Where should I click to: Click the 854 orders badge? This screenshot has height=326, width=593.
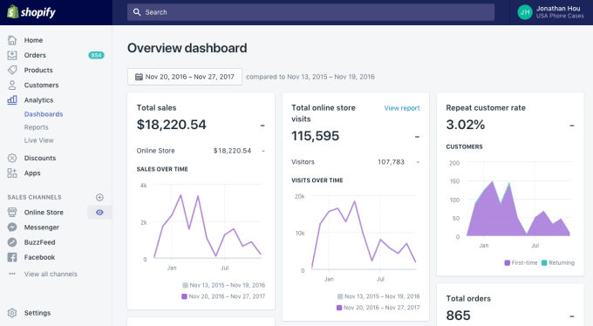click(96, 55)
